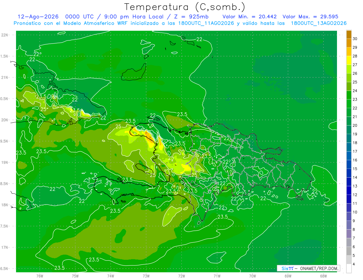Click the 6.5N latitude axis label
The width and height of the screenshot is (363, 280).
pyautogui.click(x=5, y=269)
